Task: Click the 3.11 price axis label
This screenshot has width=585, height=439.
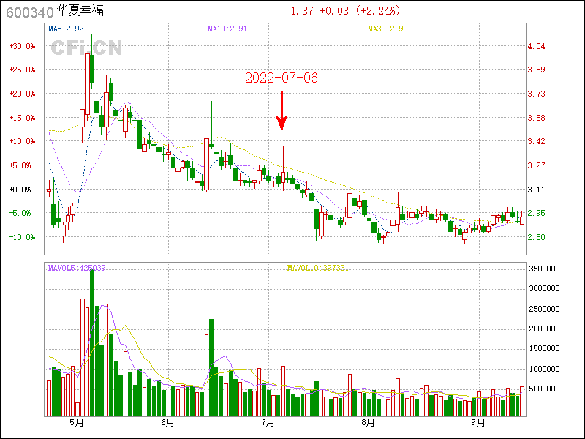Action: 537,190
